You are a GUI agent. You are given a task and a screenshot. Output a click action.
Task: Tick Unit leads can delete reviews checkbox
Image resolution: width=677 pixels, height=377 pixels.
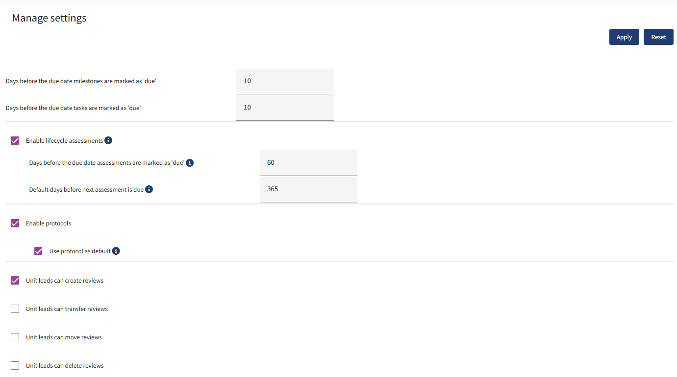pyautogui.click(x=15, y=366)
